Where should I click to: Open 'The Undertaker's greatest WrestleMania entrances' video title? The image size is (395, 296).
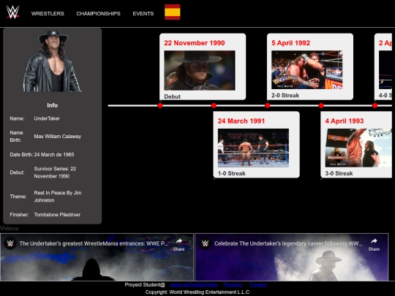(94, 243)
